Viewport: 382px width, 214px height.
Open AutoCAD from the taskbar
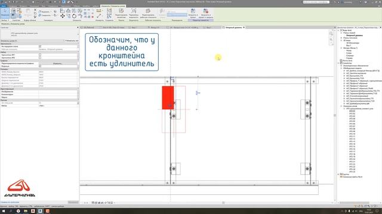click(x=33, y=211)
